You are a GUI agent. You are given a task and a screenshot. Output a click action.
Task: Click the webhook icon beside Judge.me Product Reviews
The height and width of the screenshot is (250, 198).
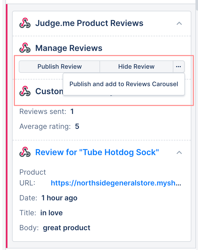(25, 23)
